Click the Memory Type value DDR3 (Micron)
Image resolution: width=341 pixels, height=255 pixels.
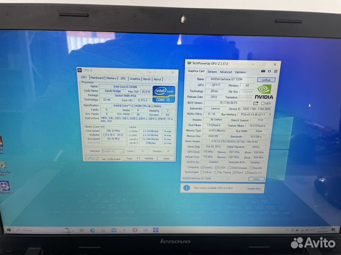point(217,130)
